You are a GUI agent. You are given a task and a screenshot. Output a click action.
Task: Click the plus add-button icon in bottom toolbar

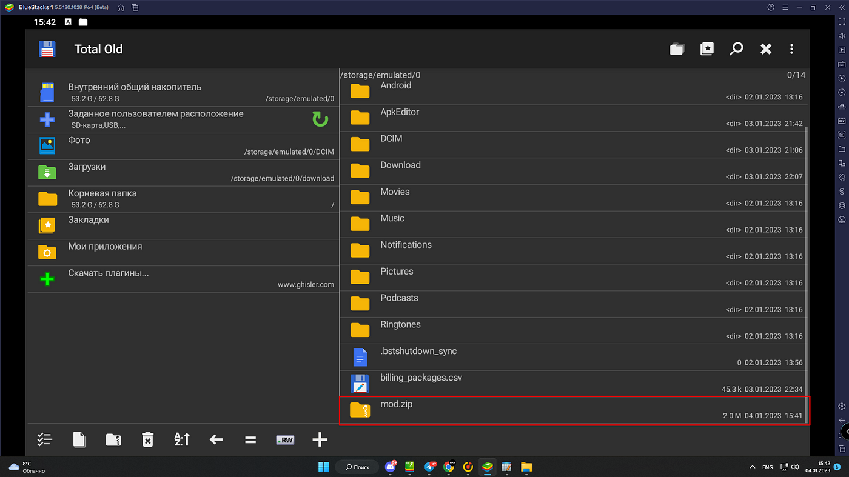coord(320,440)
